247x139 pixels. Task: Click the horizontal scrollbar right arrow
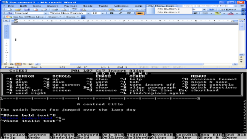[x=235, y=64]
